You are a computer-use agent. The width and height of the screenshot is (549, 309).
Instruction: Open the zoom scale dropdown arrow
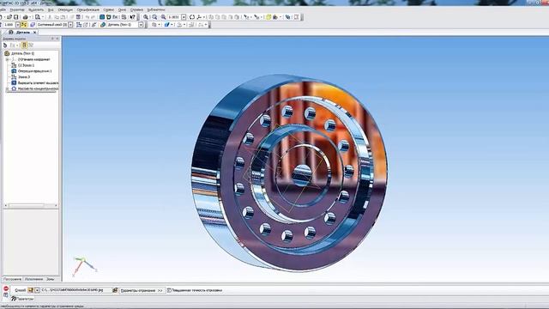pyautogui.click(x=184, y=17)
